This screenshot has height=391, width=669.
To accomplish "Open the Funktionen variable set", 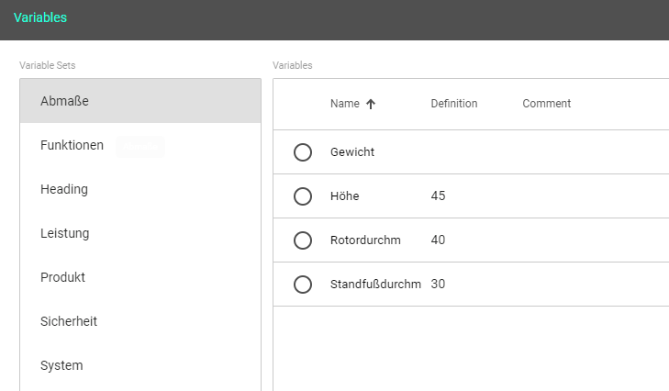I will point(72,145).
